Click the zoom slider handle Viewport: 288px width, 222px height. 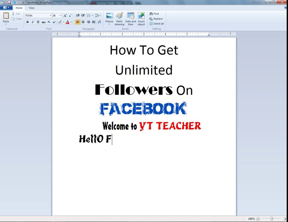click(272, 219)
